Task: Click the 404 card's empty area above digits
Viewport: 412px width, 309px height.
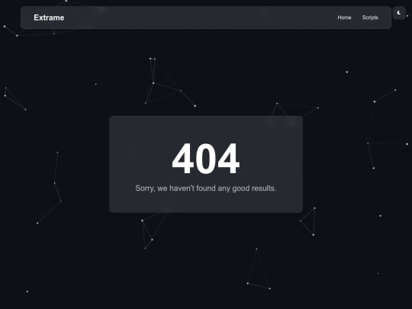Action: coord(206,129)
